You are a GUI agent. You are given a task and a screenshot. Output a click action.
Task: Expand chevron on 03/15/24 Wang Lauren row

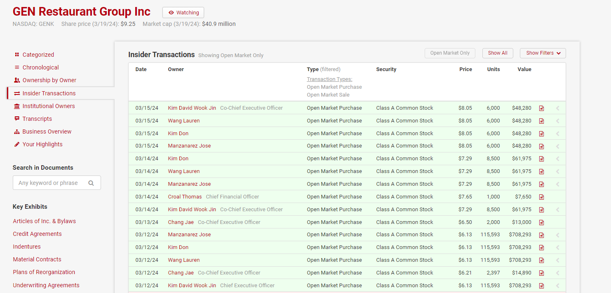(558, 121)
